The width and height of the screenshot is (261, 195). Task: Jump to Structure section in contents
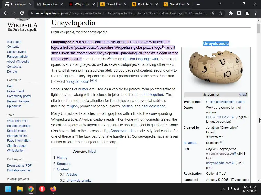point(63,164)
